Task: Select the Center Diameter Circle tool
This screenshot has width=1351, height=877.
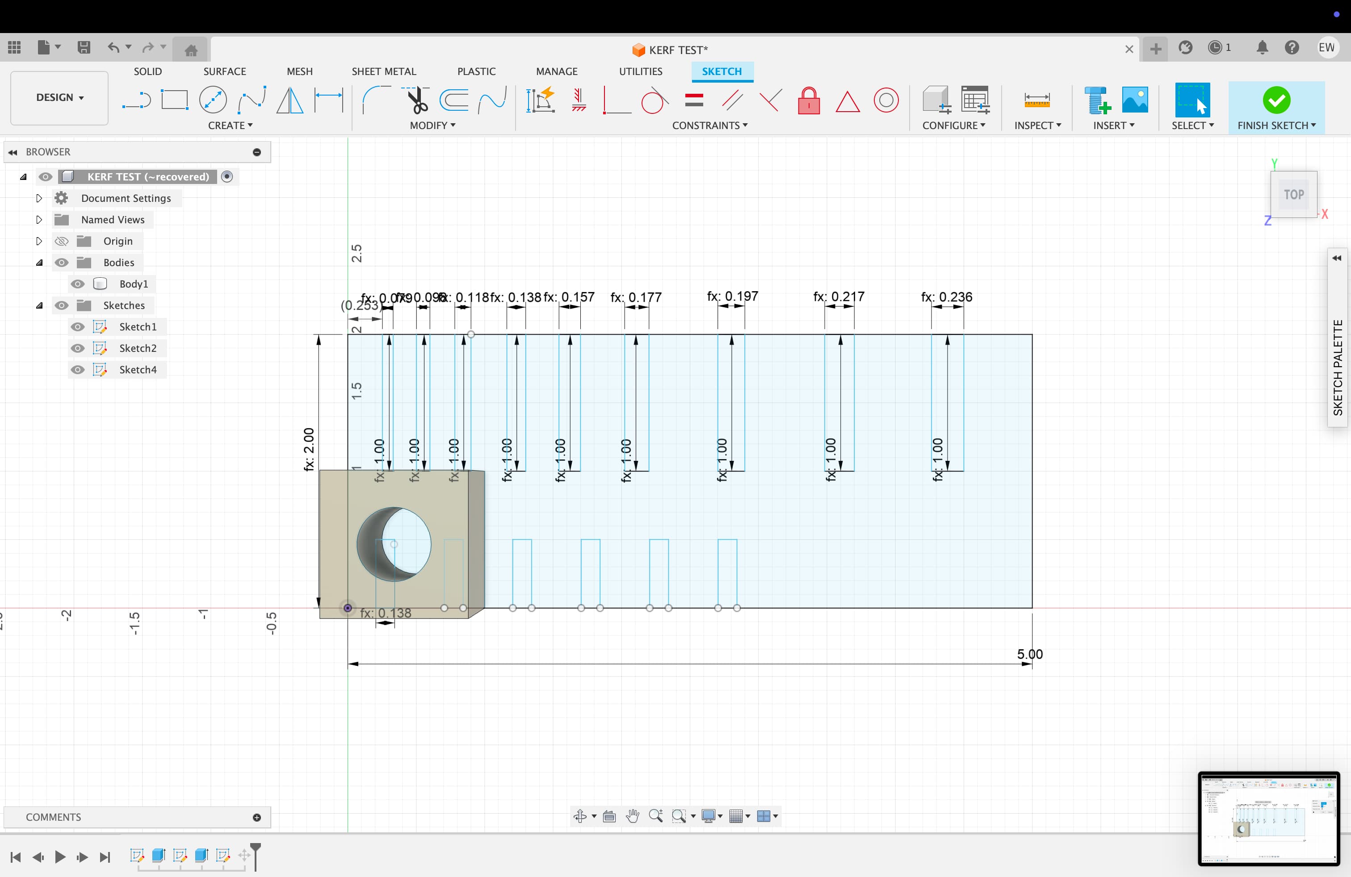Action: tap(213, 100)
